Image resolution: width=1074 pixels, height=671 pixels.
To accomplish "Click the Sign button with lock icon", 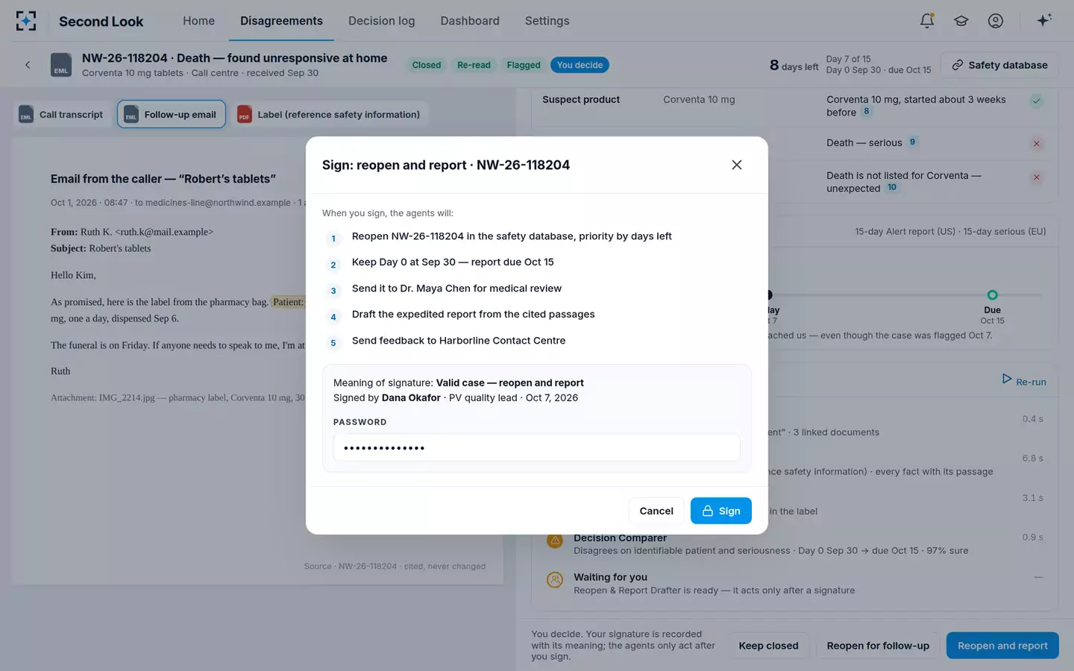I will (720, 511).
